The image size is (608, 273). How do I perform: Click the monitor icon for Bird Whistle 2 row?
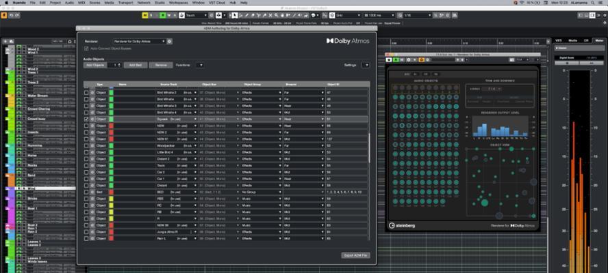pos(92,93)
